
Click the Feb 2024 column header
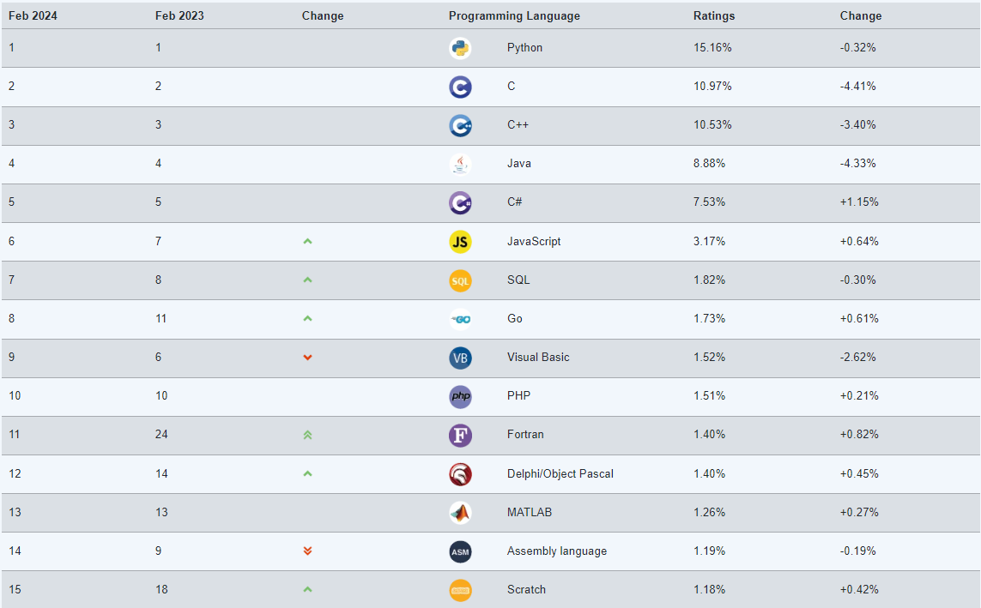coord(33,16)
